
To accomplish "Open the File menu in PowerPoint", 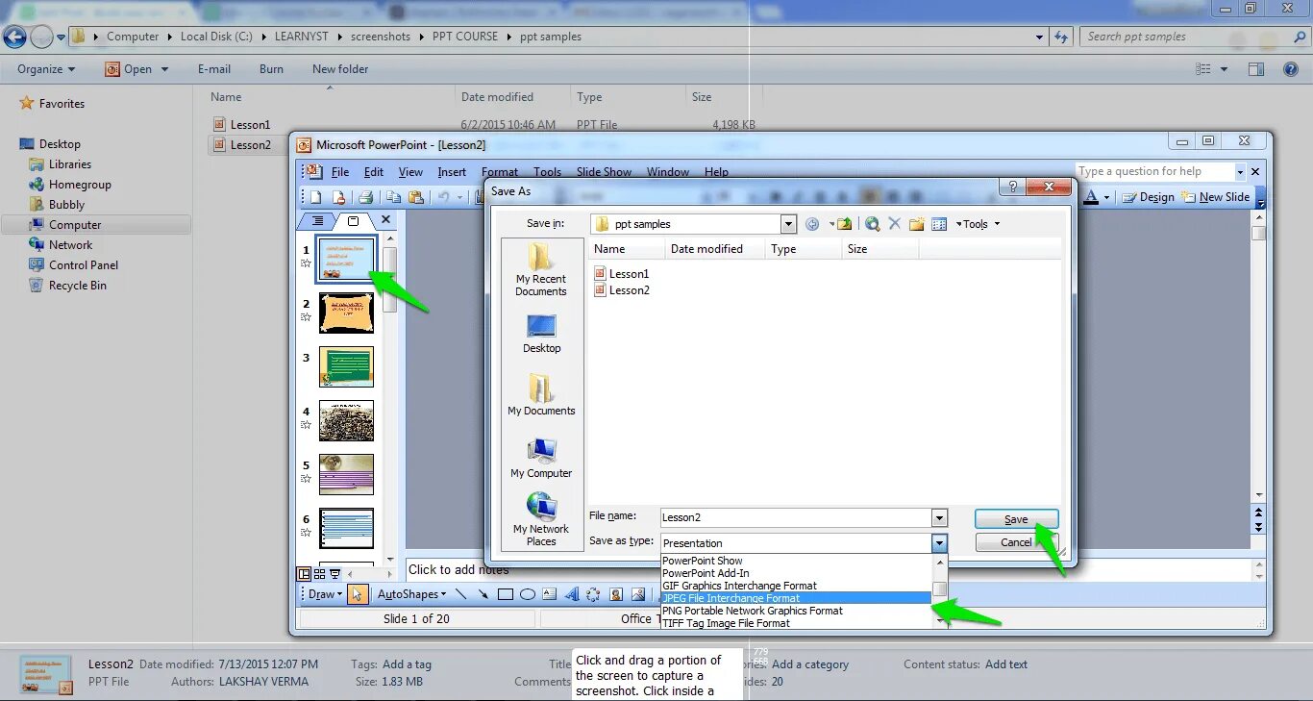I will (340, 172).
